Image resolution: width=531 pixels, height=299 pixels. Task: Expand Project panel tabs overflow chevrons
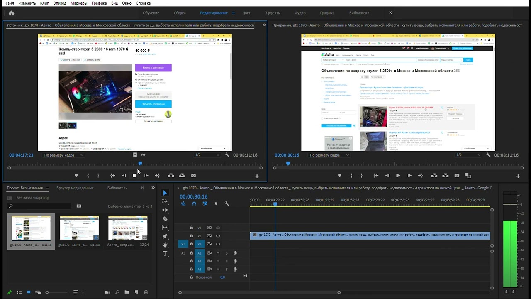click(153, 188)
